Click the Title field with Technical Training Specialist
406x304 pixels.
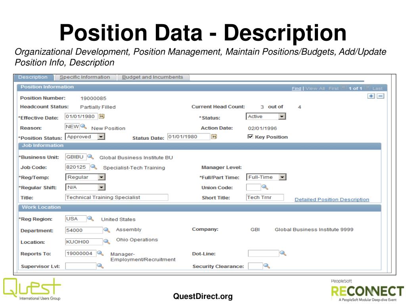[x=117, y=197]
